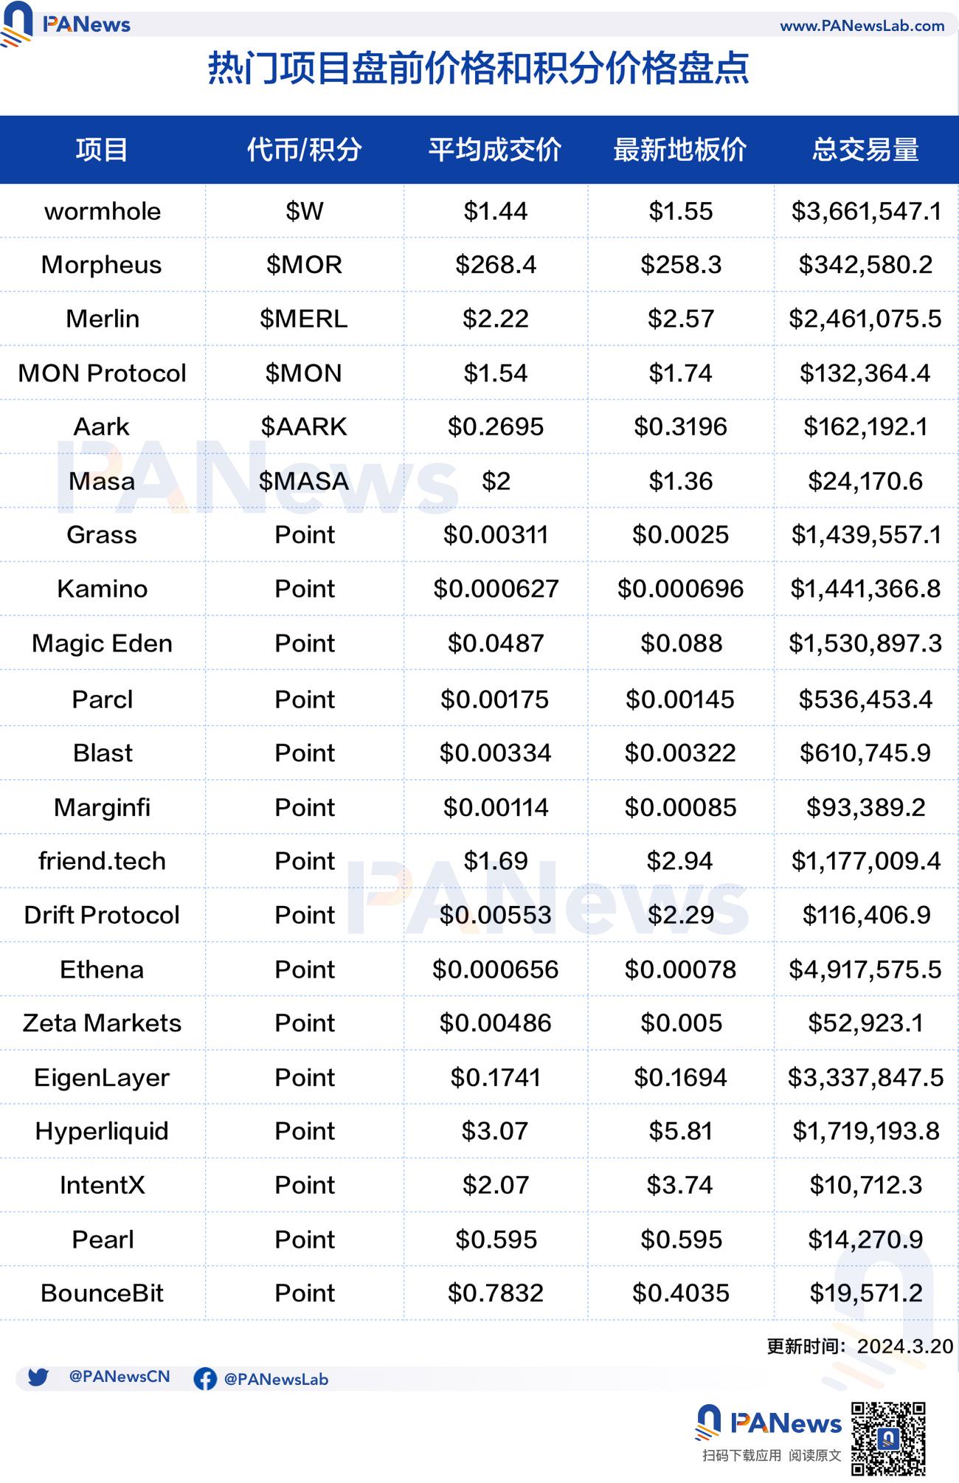Viewport: 959px width, 1483px height.
Task: Click the PANews logo beside the QR code
Action: pos(769,1423)
